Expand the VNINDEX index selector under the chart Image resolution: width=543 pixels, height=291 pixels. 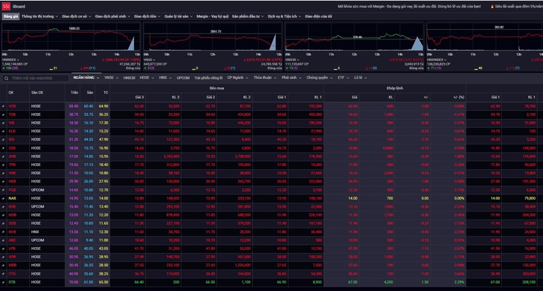click(10, 60)
